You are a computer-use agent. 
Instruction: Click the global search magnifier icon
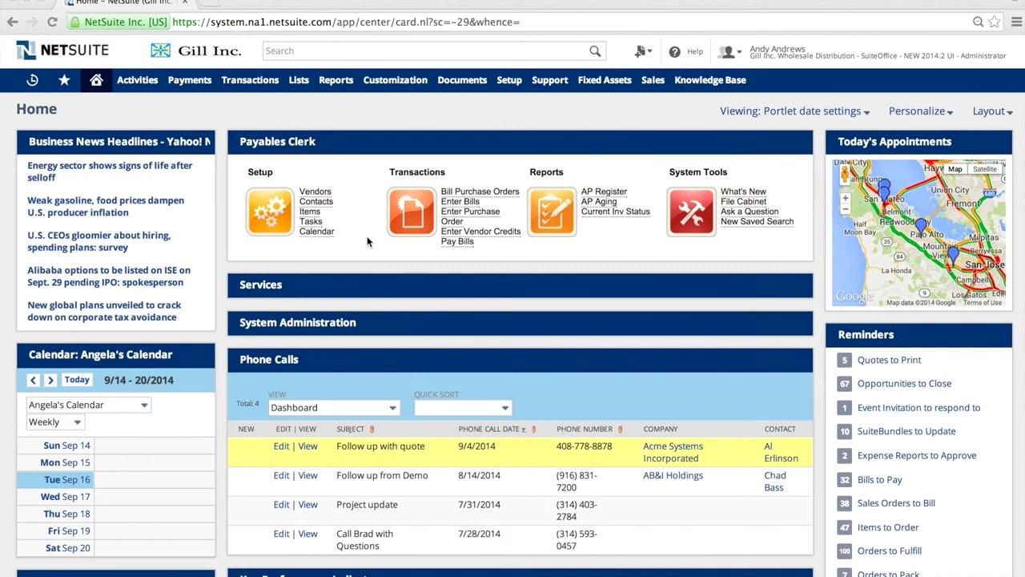595,51
